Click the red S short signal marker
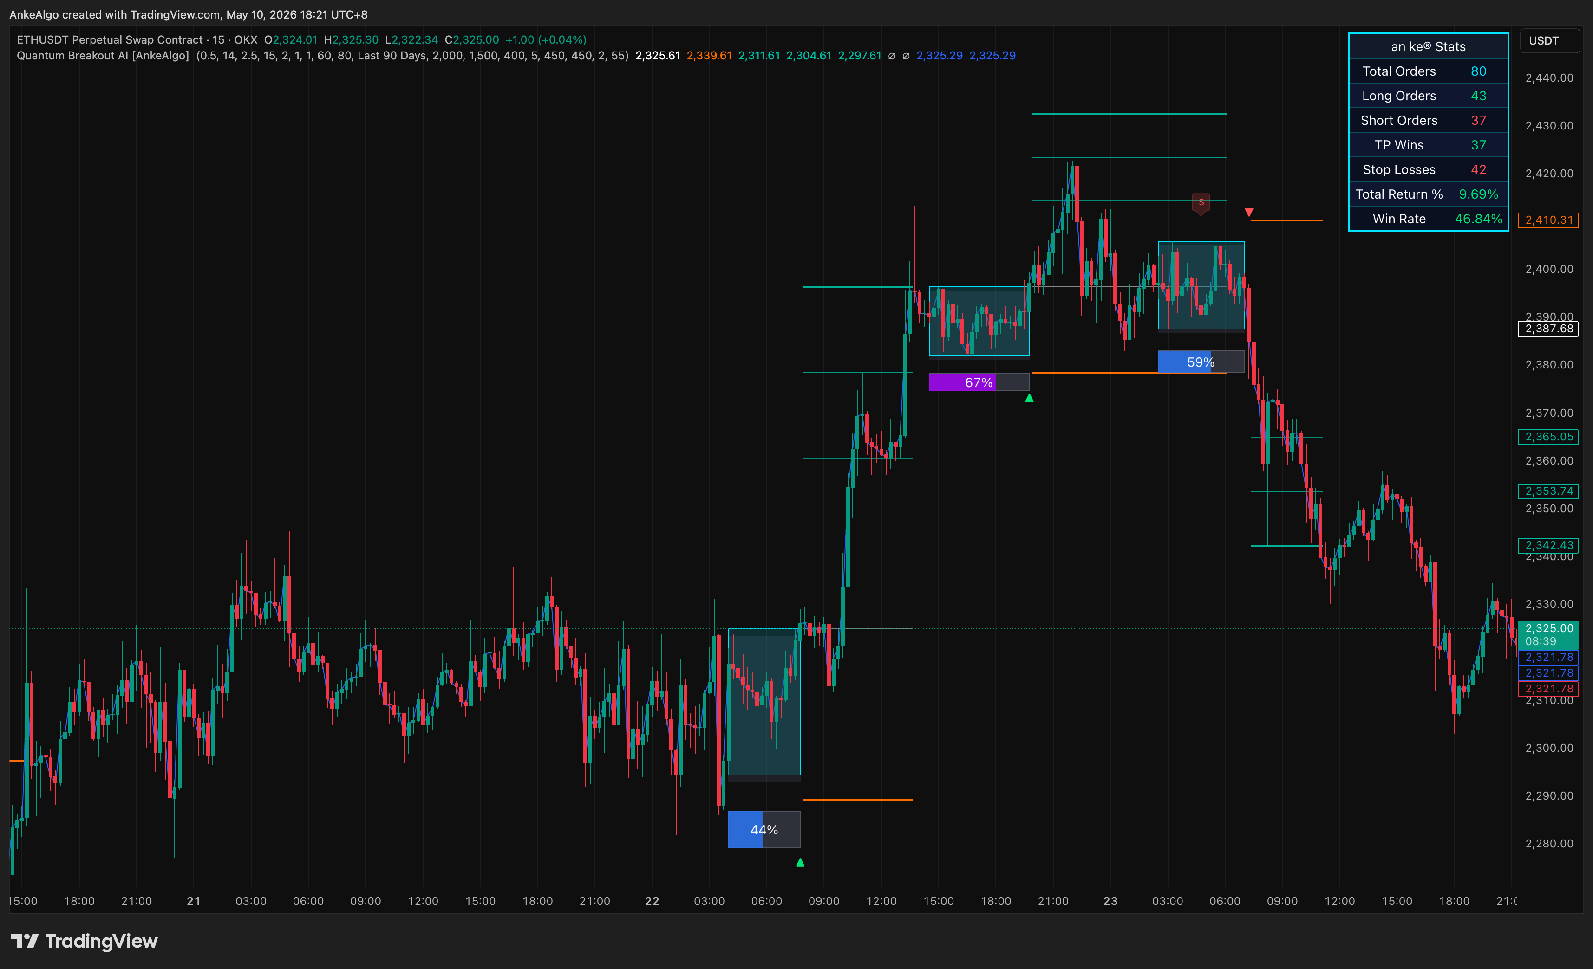 (x=1201, y=203)
